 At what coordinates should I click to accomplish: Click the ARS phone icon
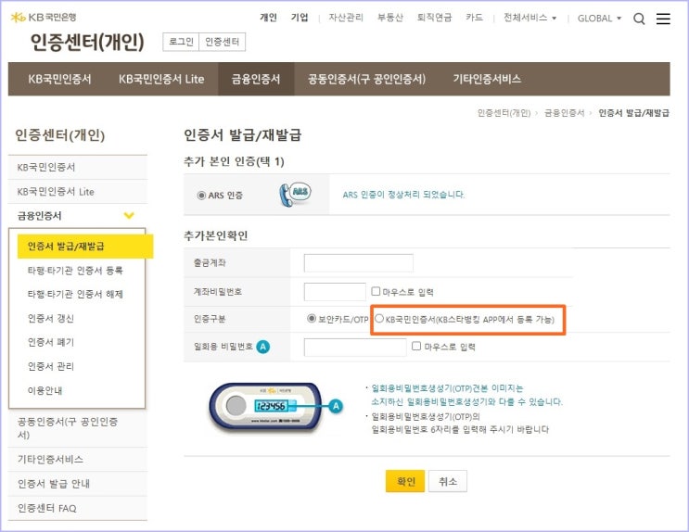pos(295,195)
